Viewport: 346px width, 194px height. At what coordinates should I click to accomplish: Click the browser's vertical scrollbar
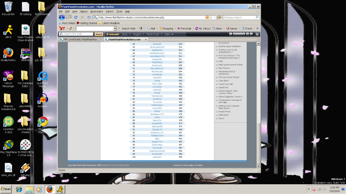tap(259, 101)
